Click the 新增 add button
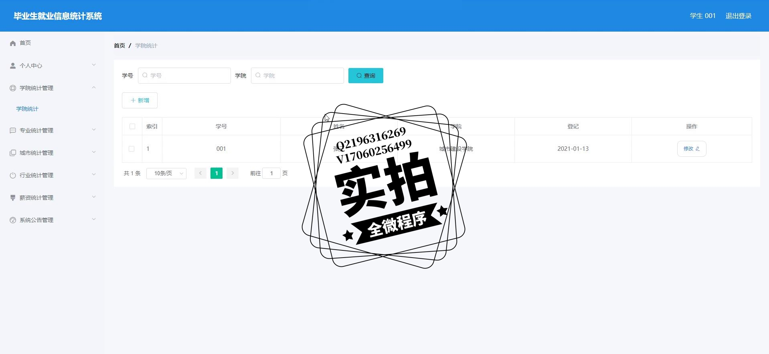This screenshot has height=354, width=769. [140, 100]
